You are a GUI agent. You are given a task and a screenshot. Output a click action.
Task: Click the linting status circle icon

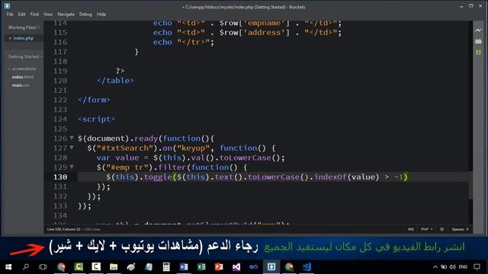tap(442, 229)
